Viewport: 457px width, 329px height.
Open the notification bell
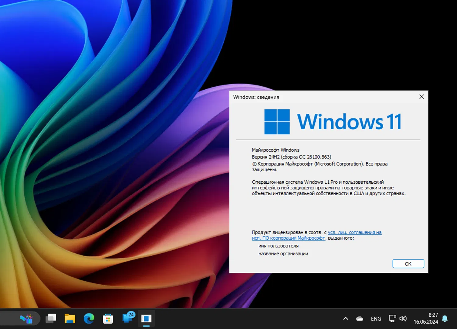tap(445, 318)
